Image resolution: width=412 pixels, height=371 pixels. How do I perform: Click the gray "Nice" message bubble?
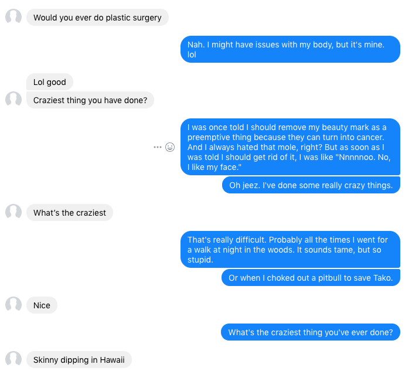click(x=42, y=305)
